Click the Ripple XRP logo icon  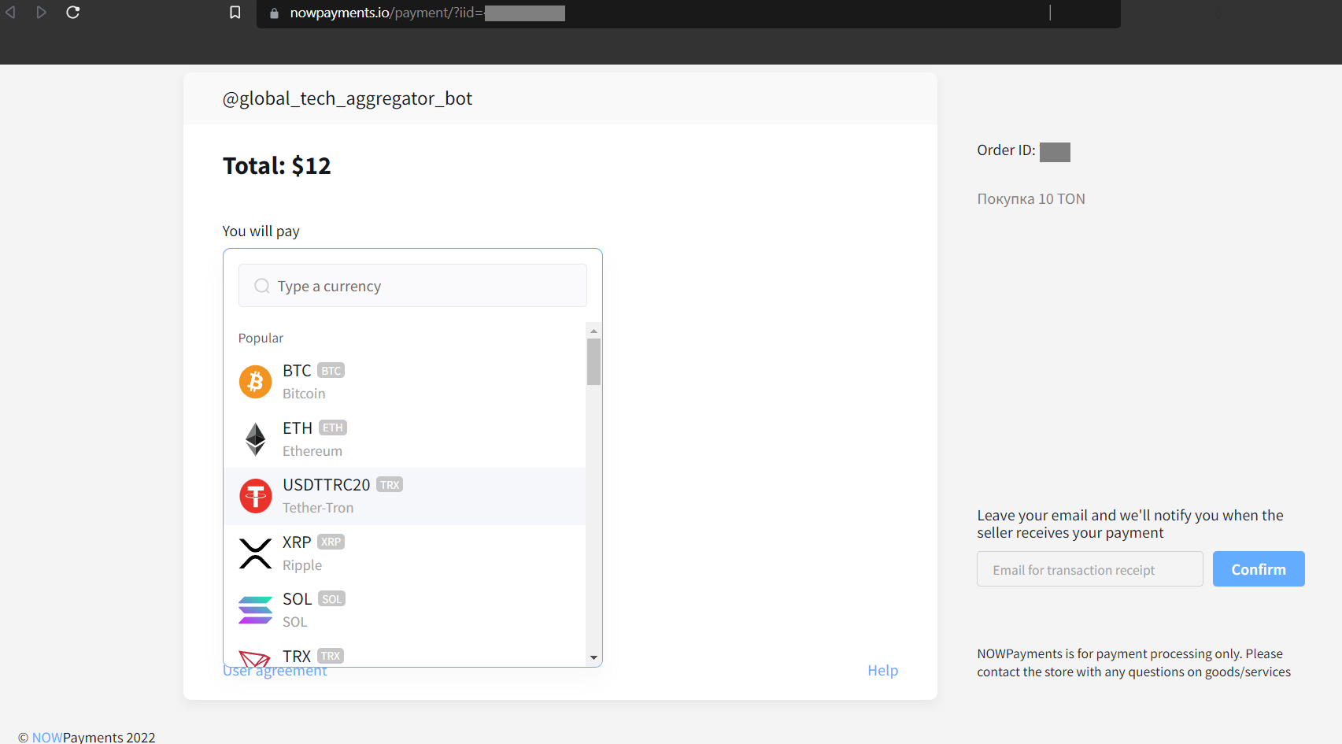click(x=255, y=553)
